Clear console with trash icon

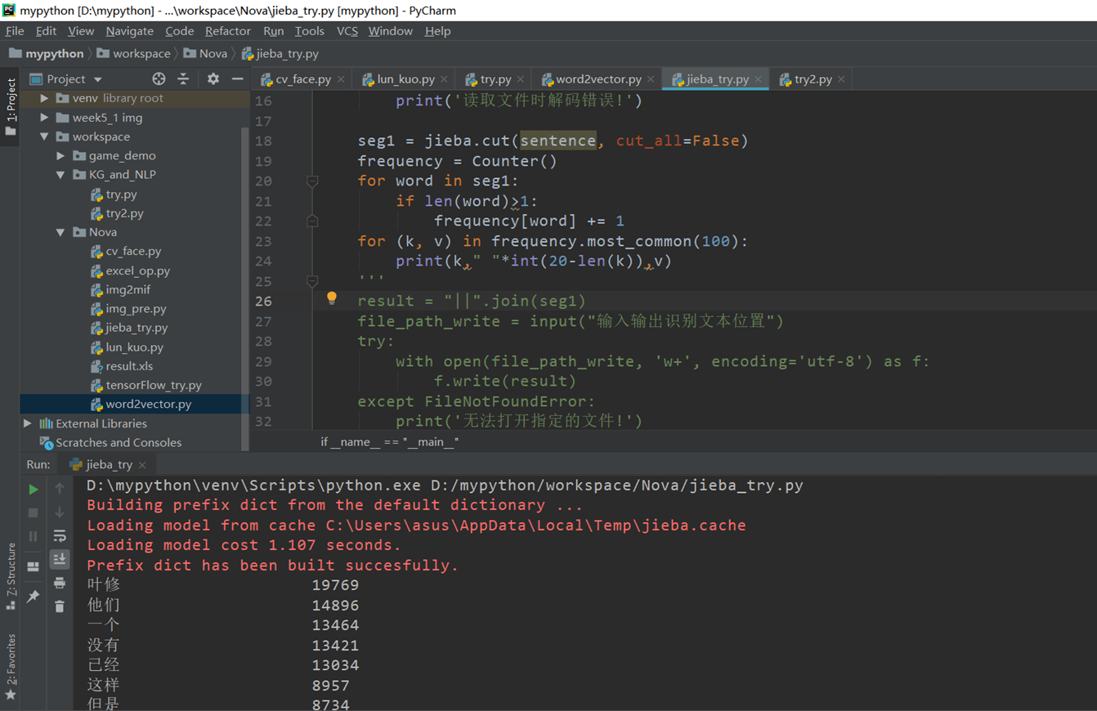coord(60,606)
